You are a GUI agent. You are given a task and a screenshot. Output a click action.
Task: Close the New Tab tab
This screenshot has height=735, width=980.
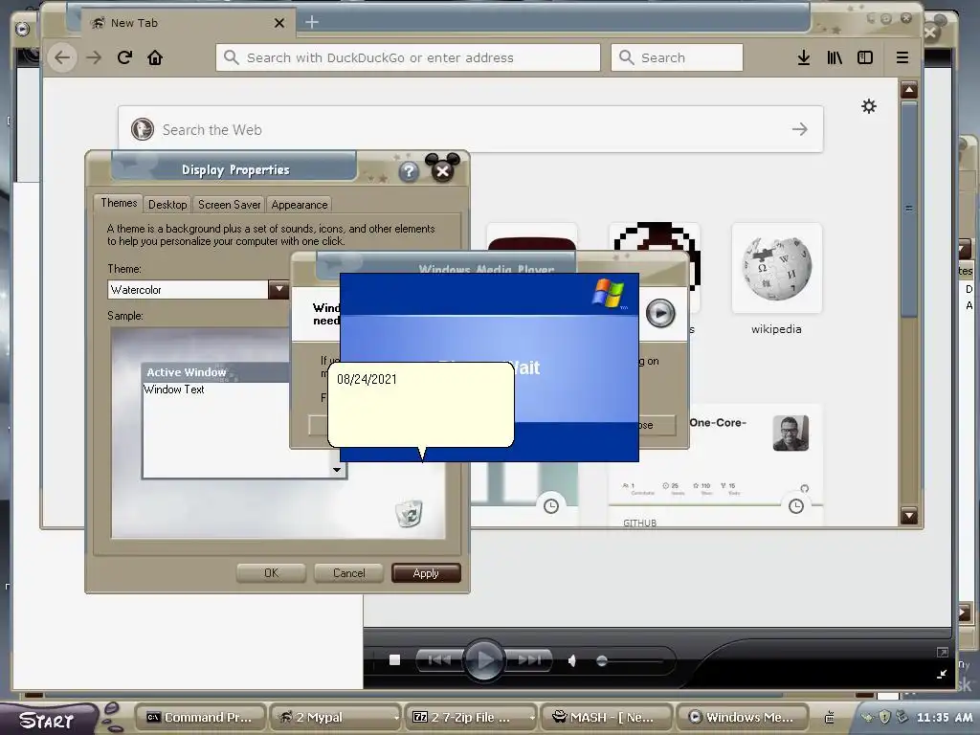tap(279, 23)
